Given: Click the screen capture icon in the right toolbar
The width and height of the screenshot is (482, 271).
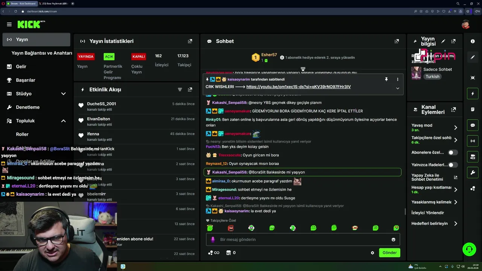Looking at the screenshot, I should [473, 78].
